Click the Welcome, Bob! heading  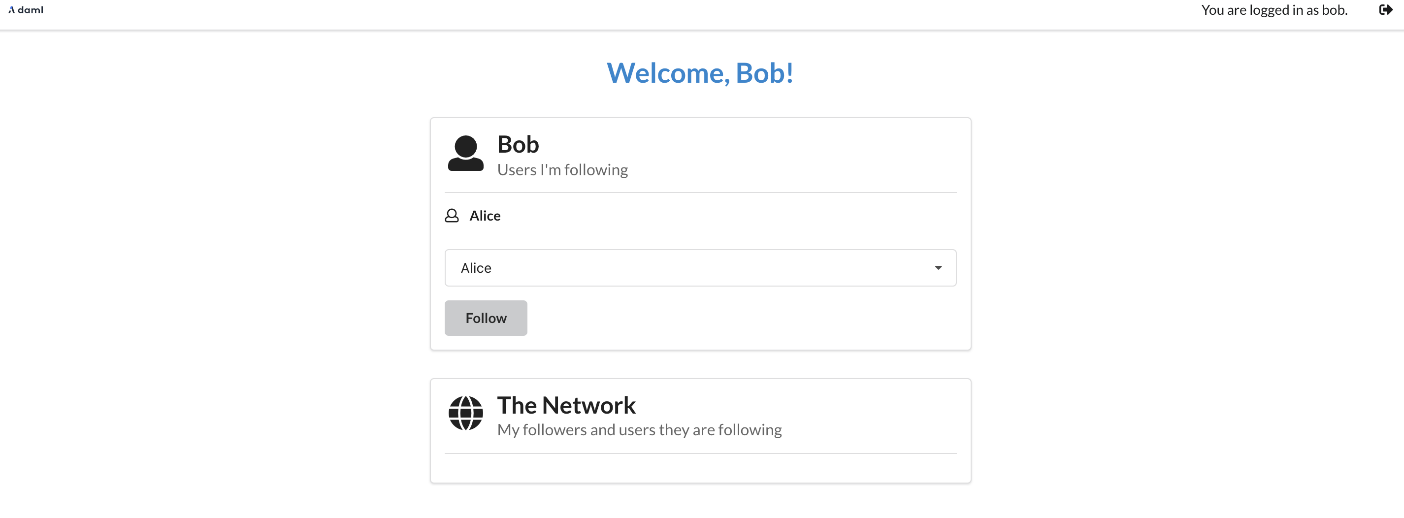700,73
